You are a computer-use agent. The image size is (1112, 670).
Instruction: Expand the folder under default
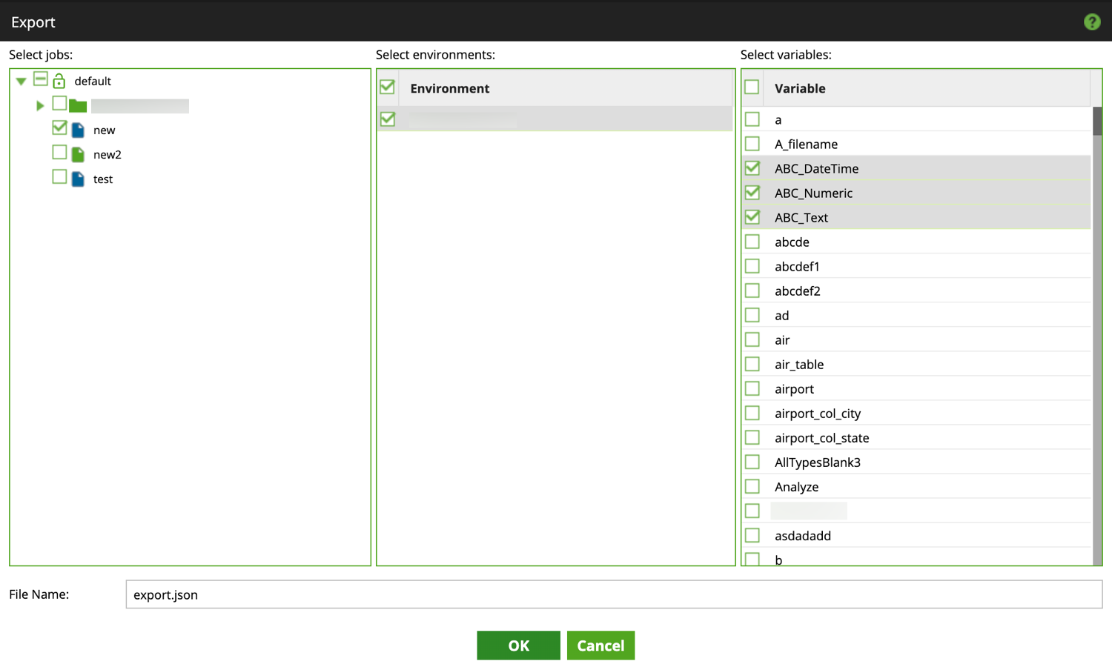(x=40, y=106)
